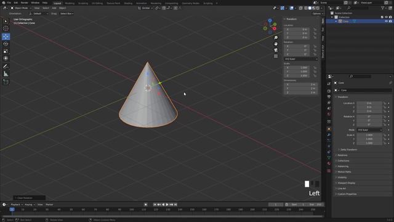The width and height of the screenshot is (394, 222).
Task: Activate the Rotate tool
Action: point(6,44)
